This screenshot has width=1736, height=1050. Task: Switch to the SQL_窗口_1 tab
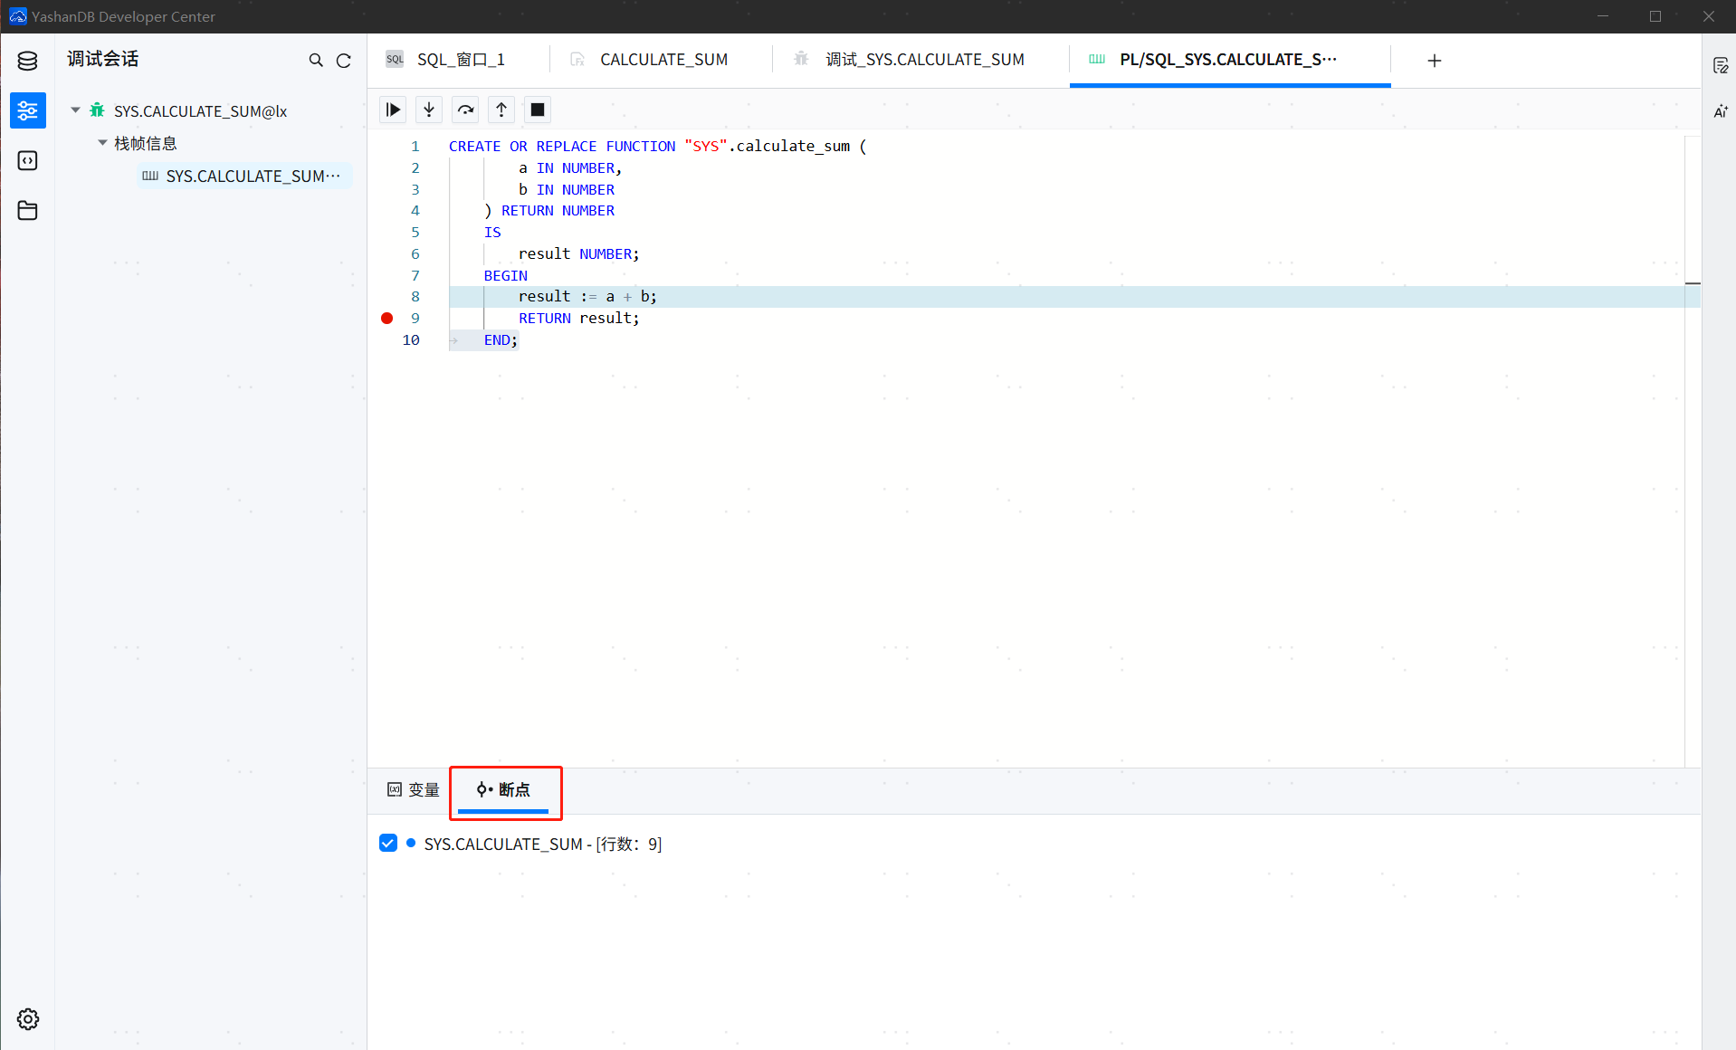(x=460, y=60)
